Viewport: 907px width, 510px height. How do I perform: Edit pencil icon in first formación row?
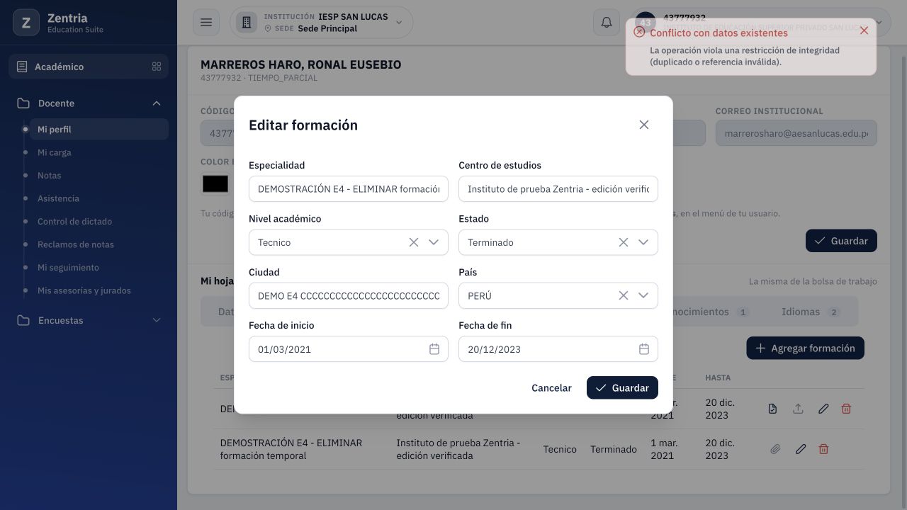click(x=823, y=409)
